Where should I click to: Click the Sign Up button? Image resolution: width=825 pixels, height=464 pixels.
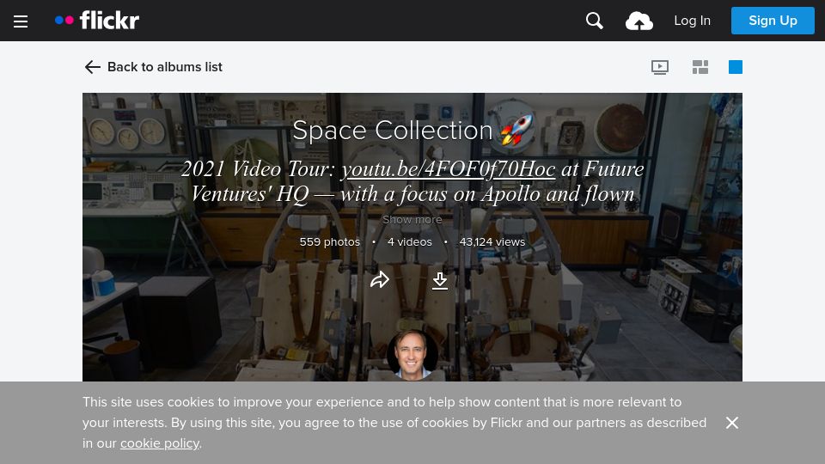pos(773,21)
